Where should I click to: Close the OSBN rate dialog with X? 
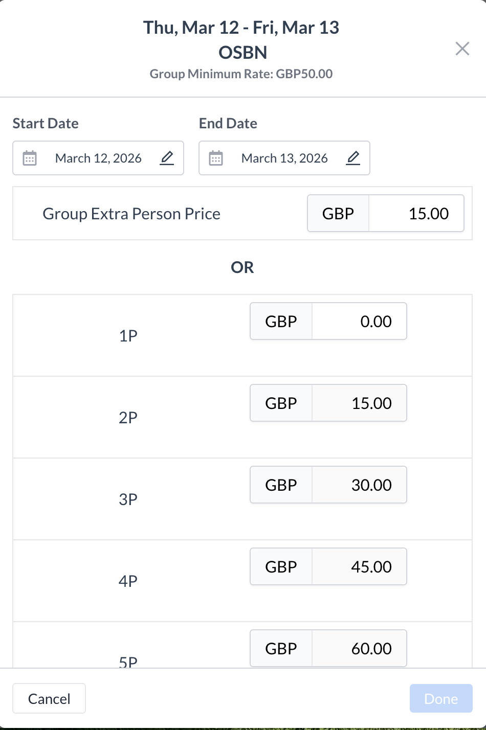(462, 49)
